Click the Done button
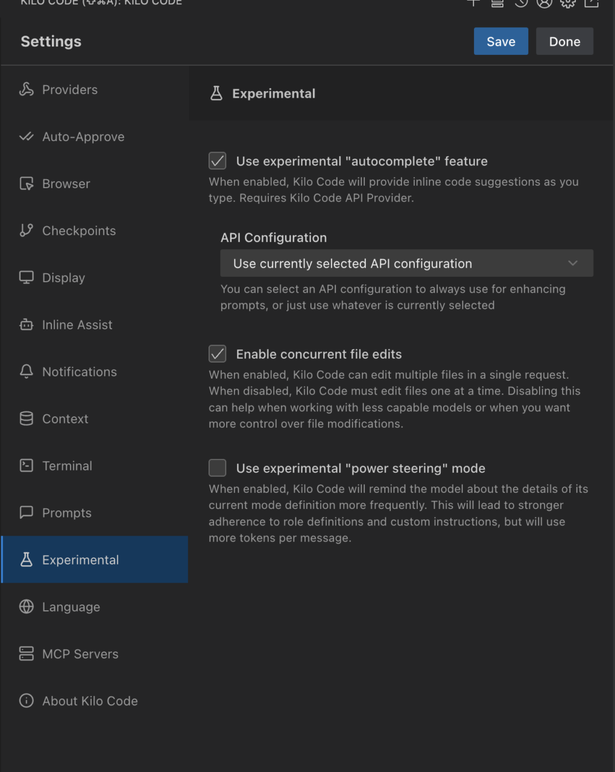Image resolution: width=615 pixels, height=772 pixels. [564, 42]
